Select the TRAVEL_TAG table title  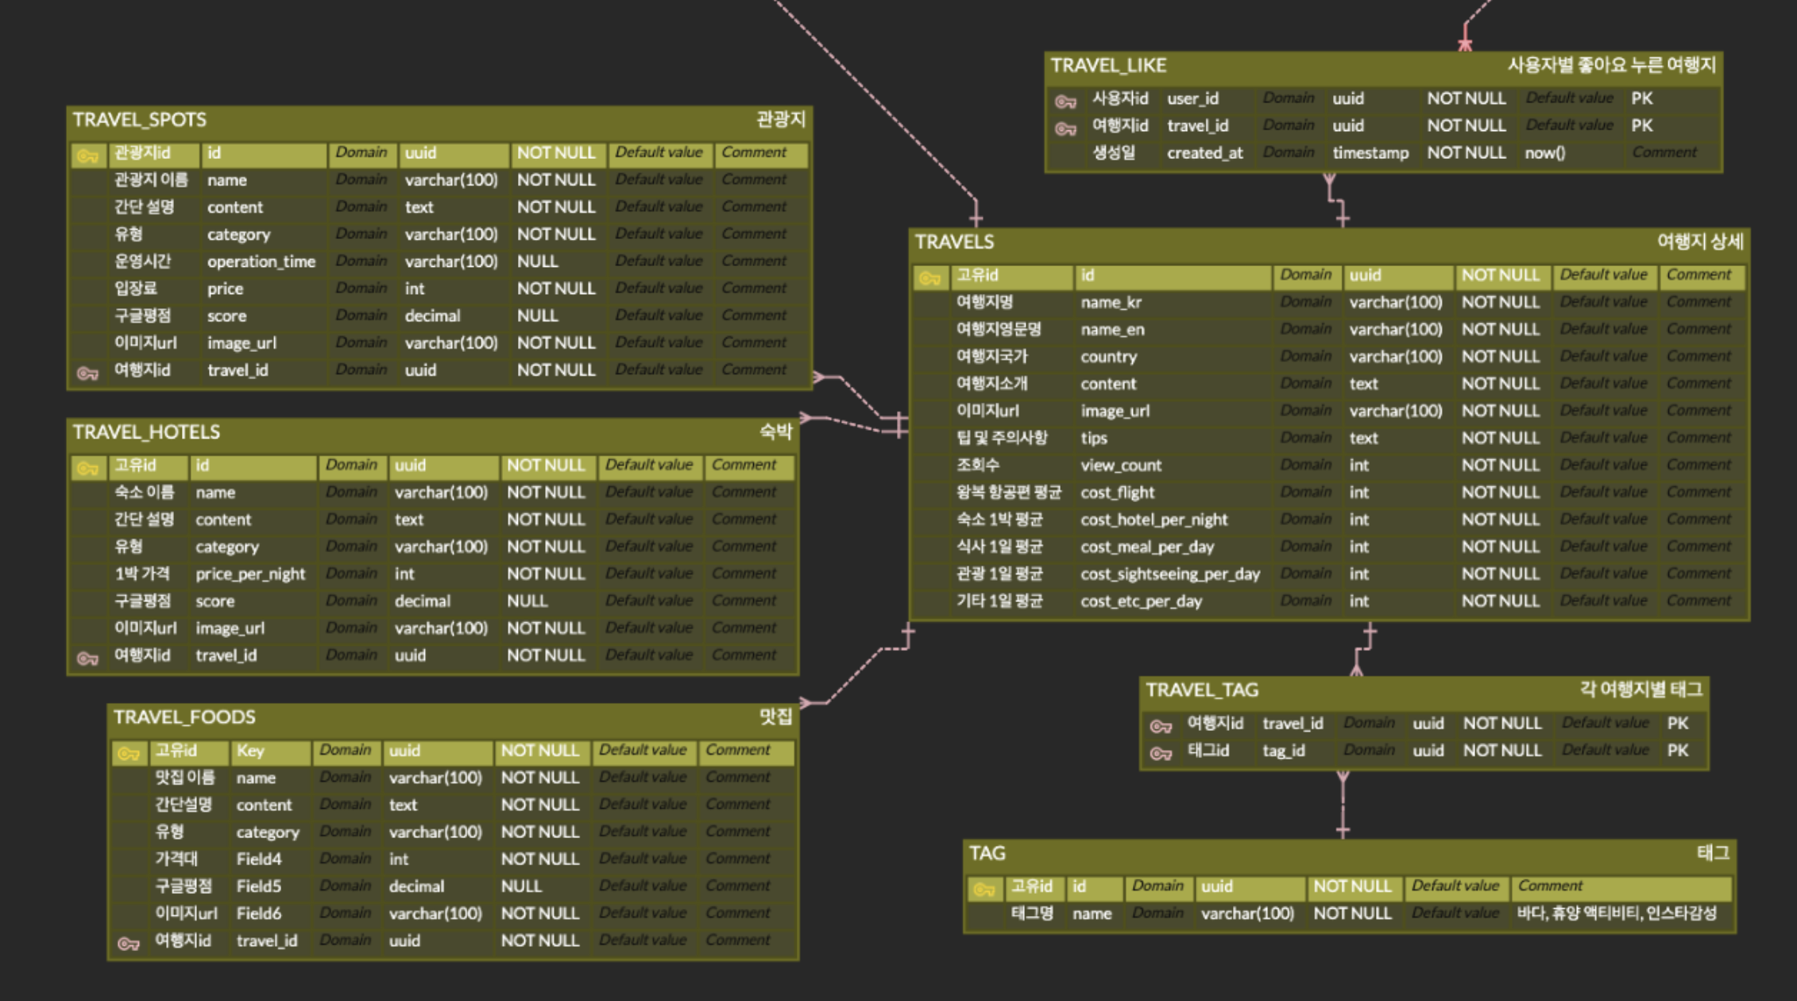tap(1201, 690)
